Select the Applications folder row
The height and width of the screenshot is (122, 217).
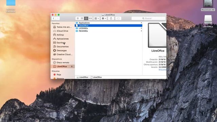point(108,23)
